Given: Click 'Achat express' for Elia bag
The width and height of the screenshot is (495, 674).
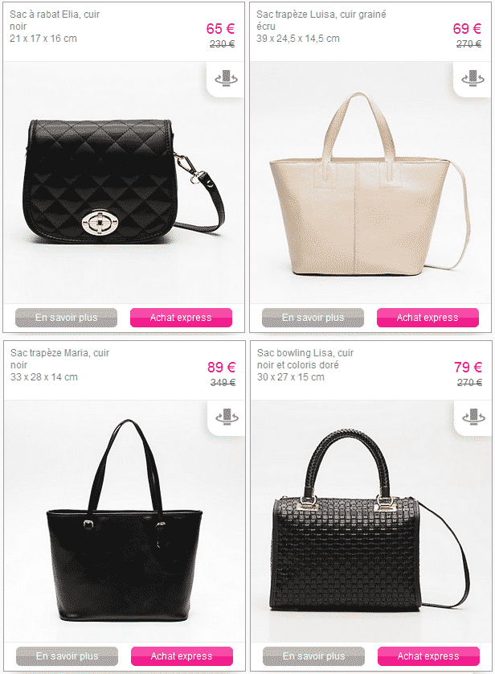Looking at the screenshot, I should [x=181, y=318].
